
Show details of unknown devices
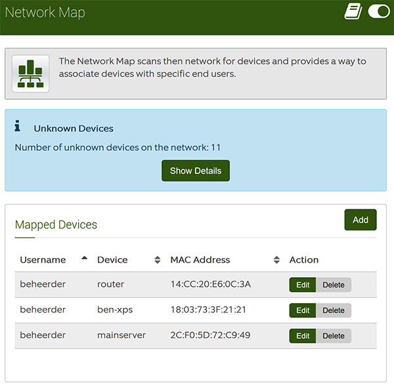[x=196, y=171]
